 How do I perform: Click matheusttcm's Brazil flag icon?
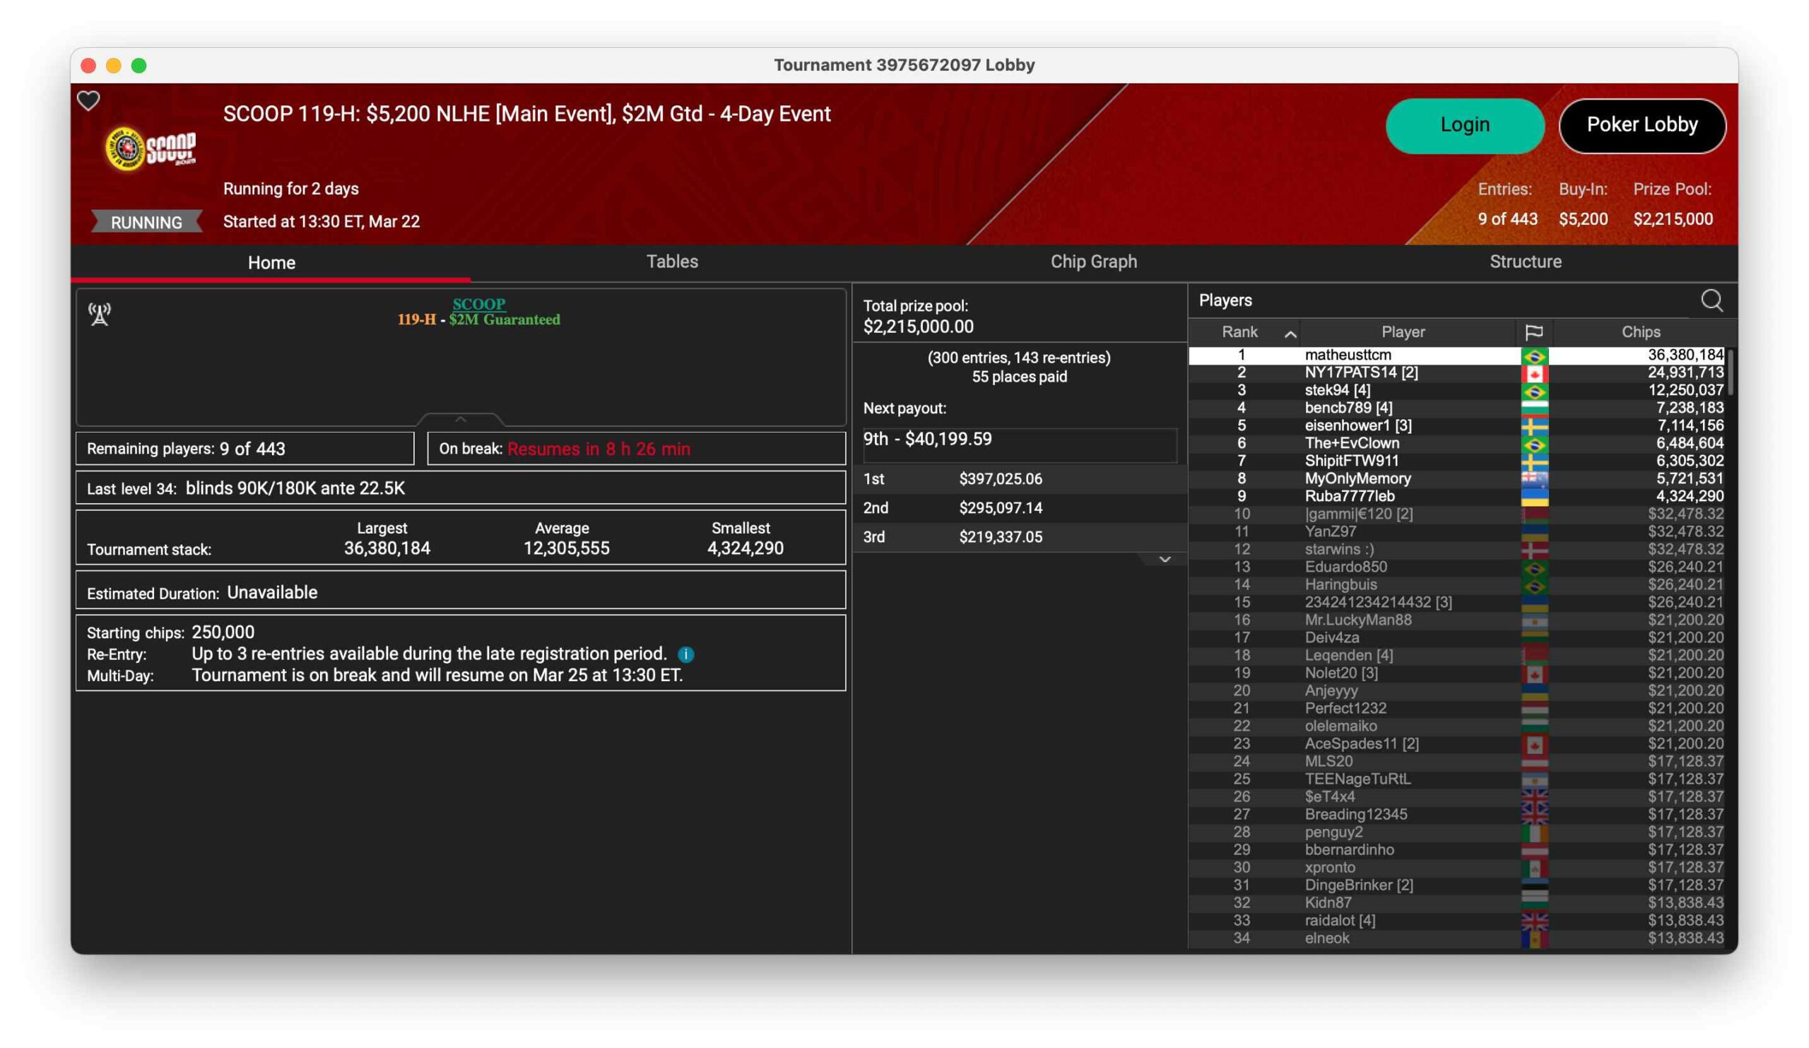click(x=1534, y=355)
